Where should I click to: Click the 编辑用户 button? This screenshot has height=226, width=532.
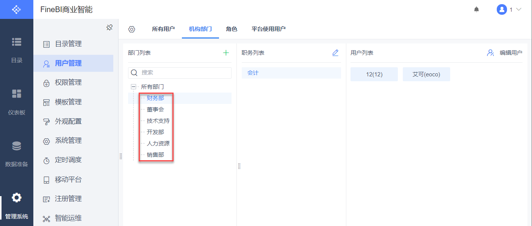point(505,53)
